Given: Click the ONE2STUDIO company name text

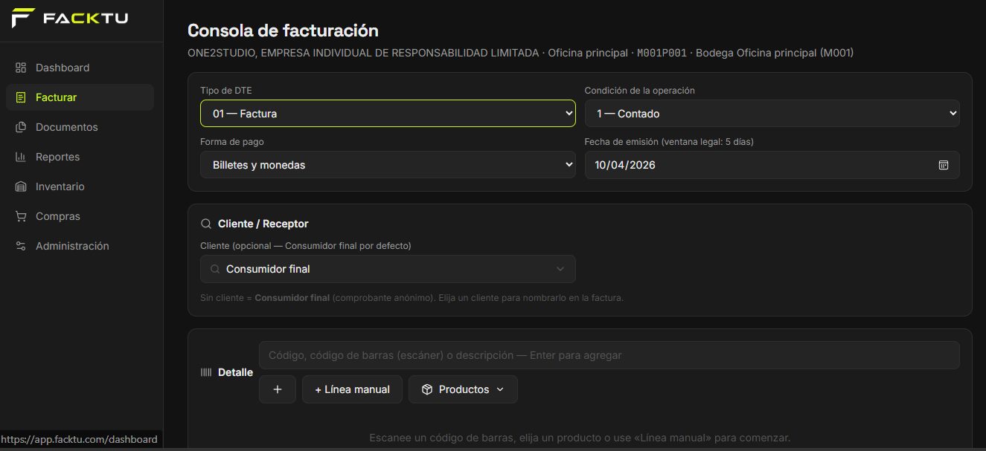Looking at the screenshot, I should (363, 53).
